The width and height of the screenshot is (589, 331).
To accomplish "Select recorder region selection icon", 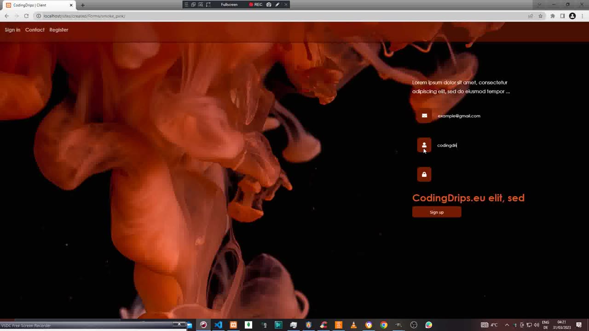I will pyautogui.click(x=208, y=5).
